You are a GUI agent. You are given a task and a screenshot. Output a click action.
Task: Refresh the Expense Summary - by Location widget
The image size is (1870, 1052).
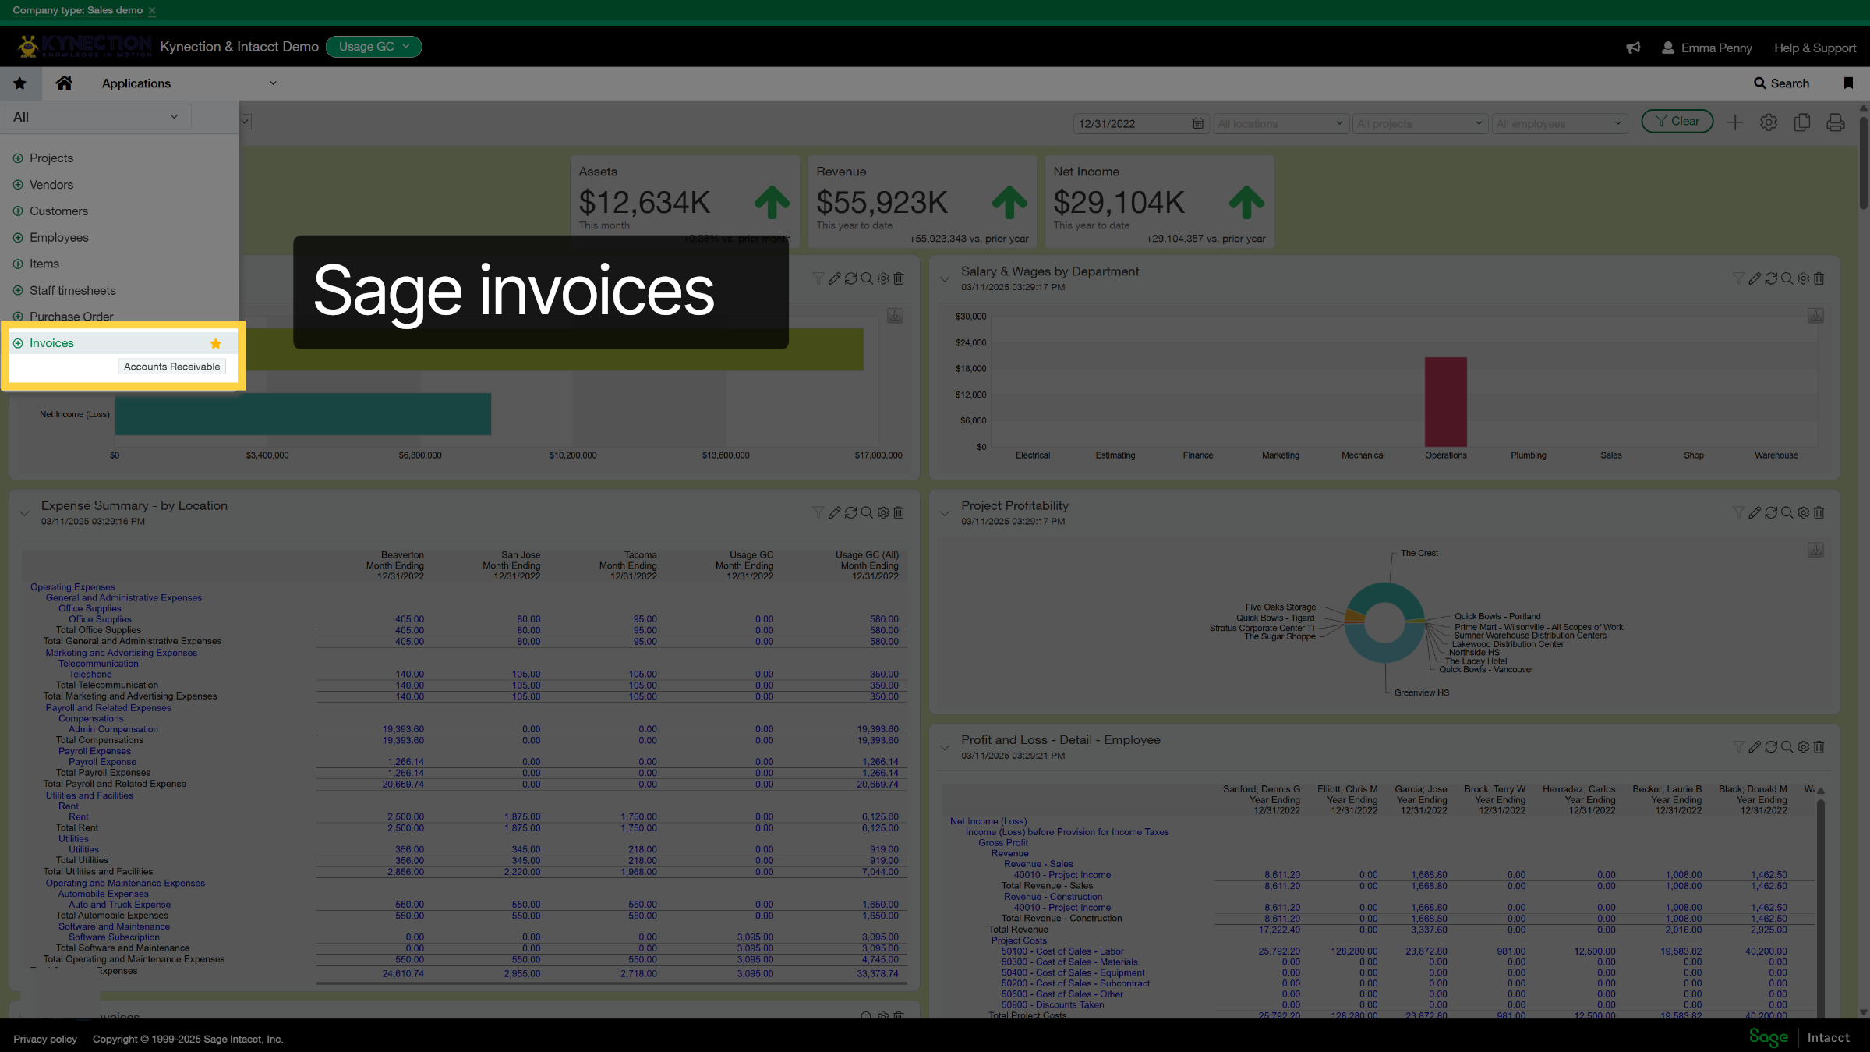(850, 512)
